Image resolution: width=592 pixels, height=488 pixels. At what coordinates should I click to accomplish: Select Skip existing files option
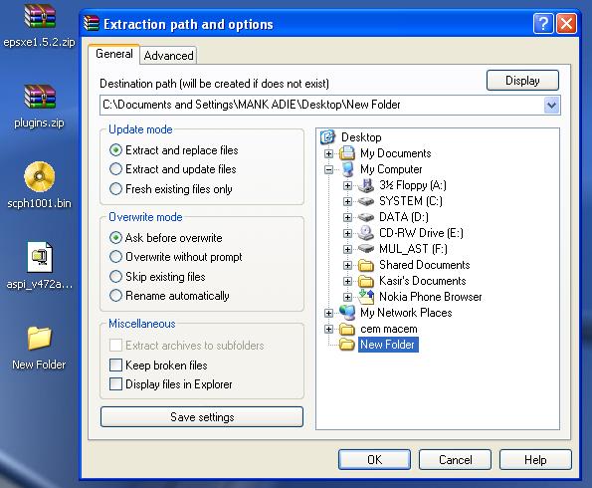(115, 276)
